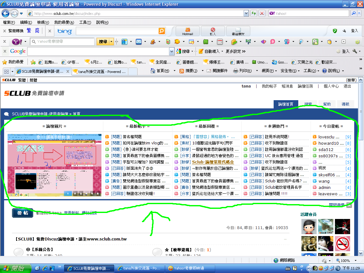Viewport: 364px width, 273px height.
Task: Select the 幫助 forum navigation tab
Action: pyautogui.click(x=327, y=104)
